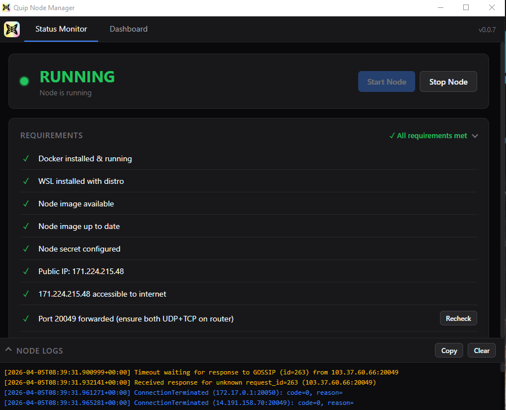Click the checkmark beside Node image available
The width and height of the screenshot is (506, 410).
(26, 204)
